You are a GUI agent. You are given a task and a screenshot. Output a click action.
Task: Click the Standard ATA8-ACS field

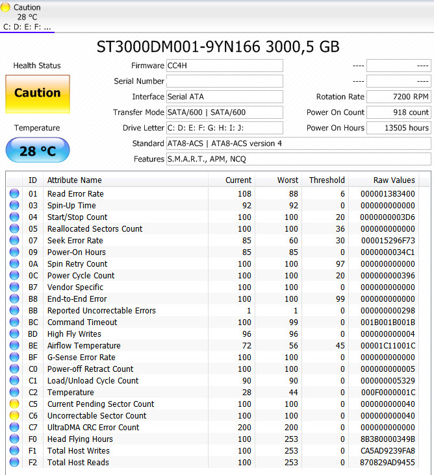click(x=298, y=143)
